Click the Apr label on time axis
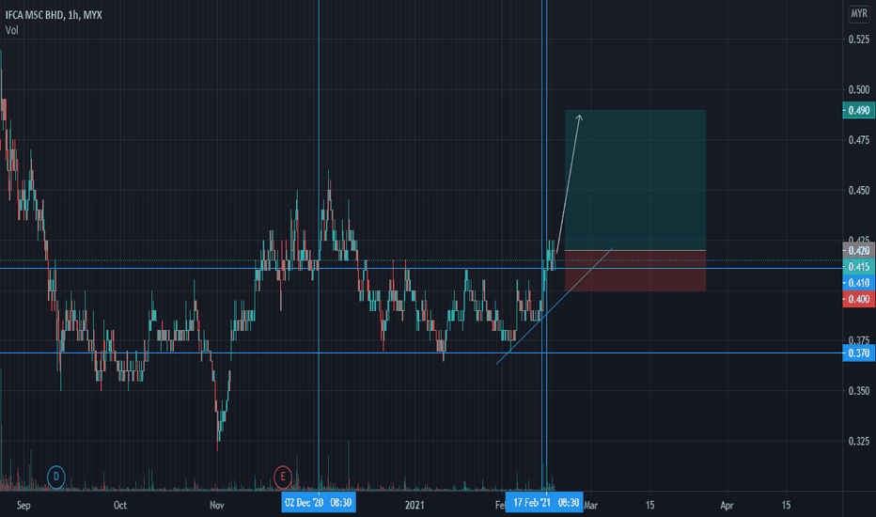Image resolution: width=876 pixels, height=517 pixels. [x=727, y=506]
